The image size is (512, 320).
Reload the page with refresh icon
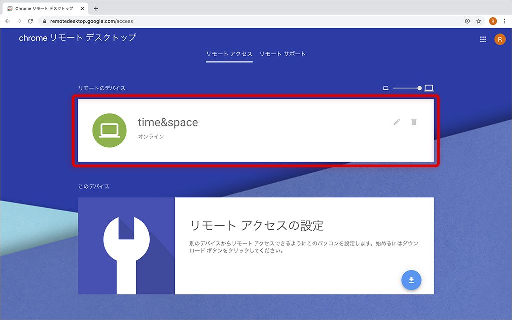tap(31, 21)
